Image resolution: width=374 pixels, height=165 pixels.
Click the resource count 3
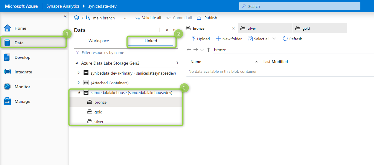pyautogui.click(x=177, y=63)
